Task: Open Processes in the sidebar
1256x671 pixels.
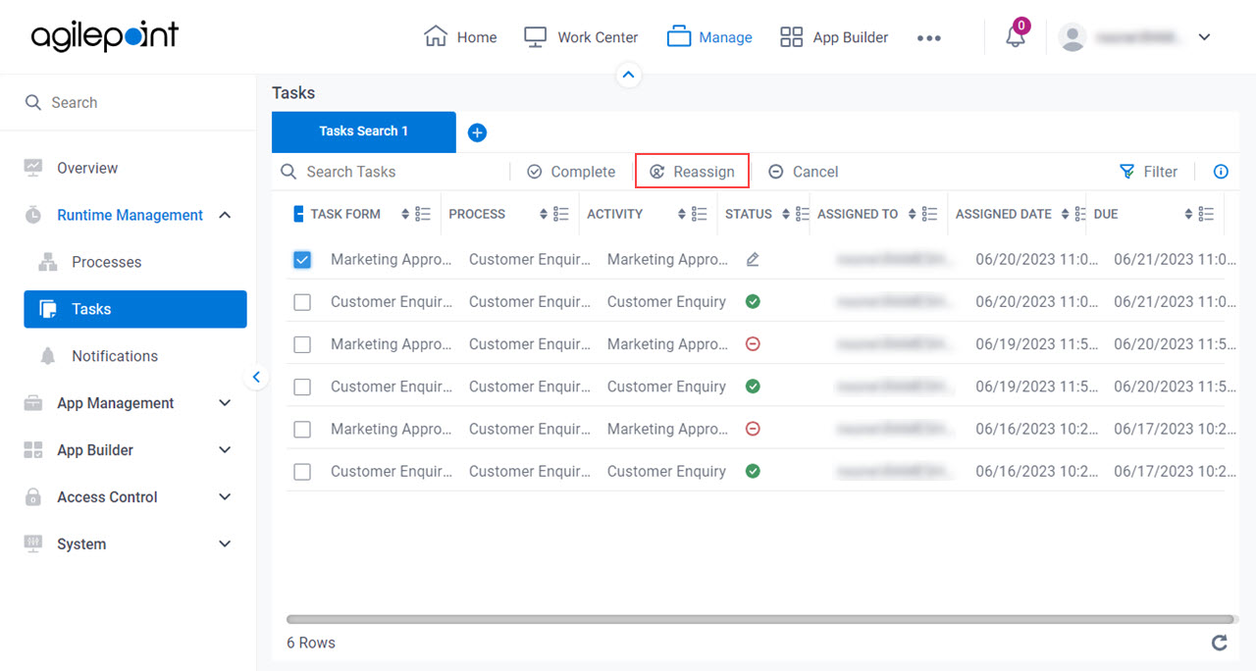Action: click(106, 262)
